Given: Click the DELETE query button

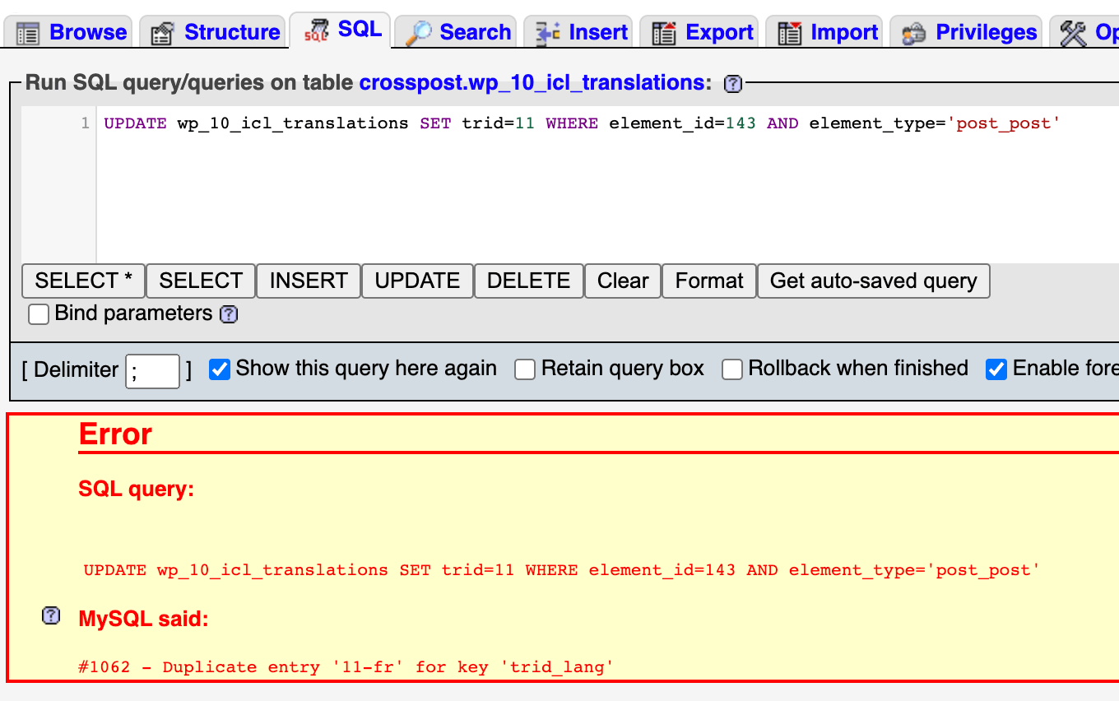Looking at the screenshot, I should 529,281.
